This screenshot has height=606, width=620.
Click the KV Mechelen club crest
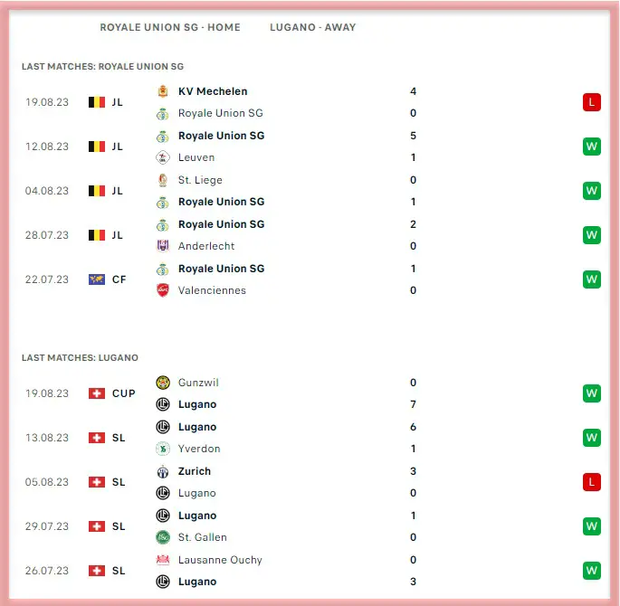click(x=163, y=91)
